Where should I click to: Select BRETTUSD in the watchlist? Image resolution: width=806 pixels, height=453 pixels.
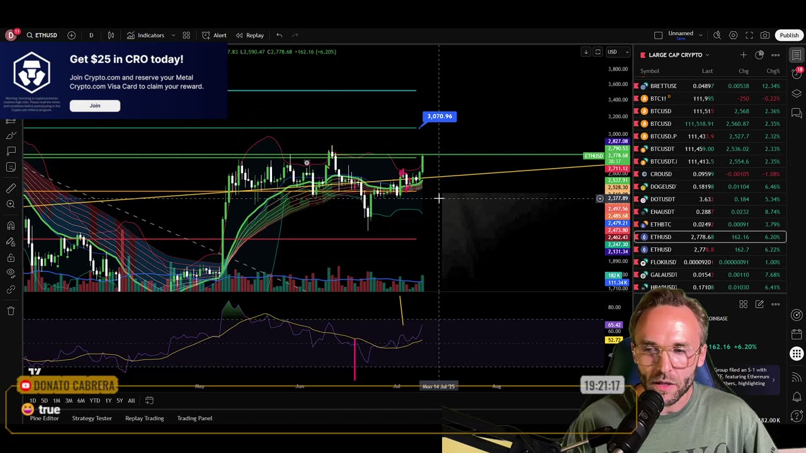point(710,86)
